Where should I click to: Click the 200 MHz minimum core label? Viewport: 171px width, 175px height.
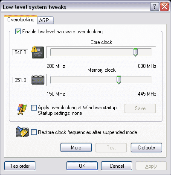[x=56, y=66]
